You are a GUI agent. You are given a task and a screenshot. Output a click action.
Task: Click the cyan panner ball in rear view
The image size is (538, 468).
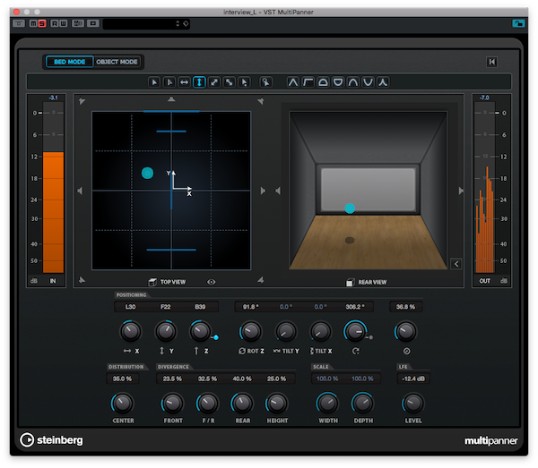point(350,208)
